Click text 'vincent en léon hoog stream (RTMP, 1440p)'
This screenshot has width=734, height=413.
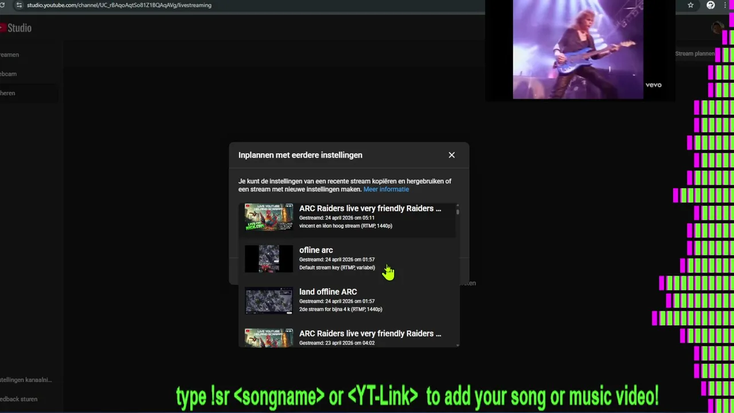click(346, 226)
